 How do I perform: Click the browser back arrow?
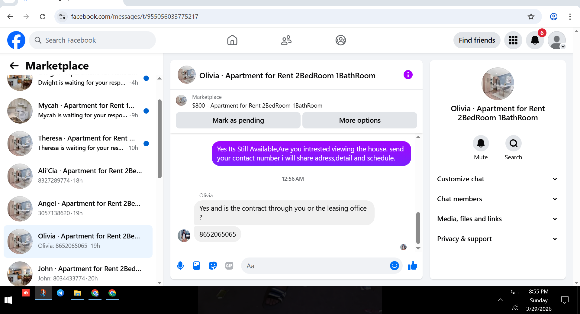tap(10, 17)
